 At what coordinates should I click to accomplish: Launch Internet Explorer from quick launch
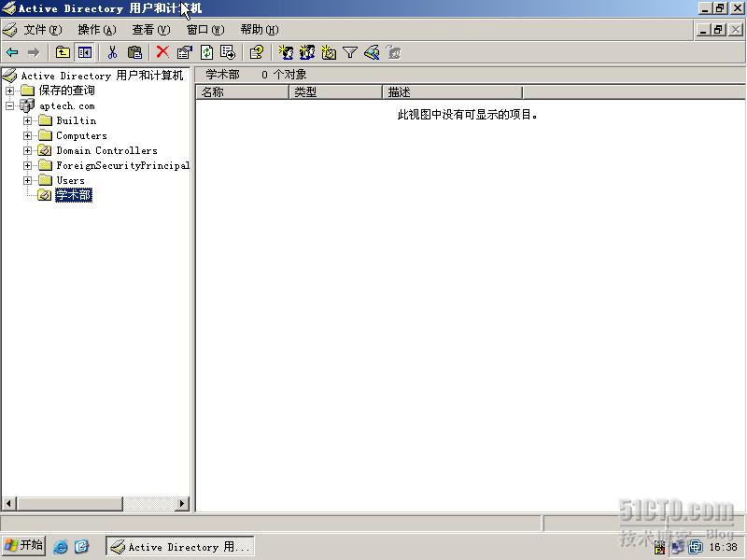coord(61,546)
